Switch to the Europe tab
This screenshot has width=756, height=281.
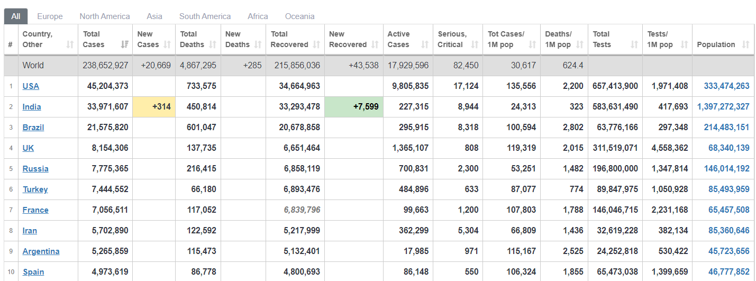pyautogui.click(x=50, y=16)
